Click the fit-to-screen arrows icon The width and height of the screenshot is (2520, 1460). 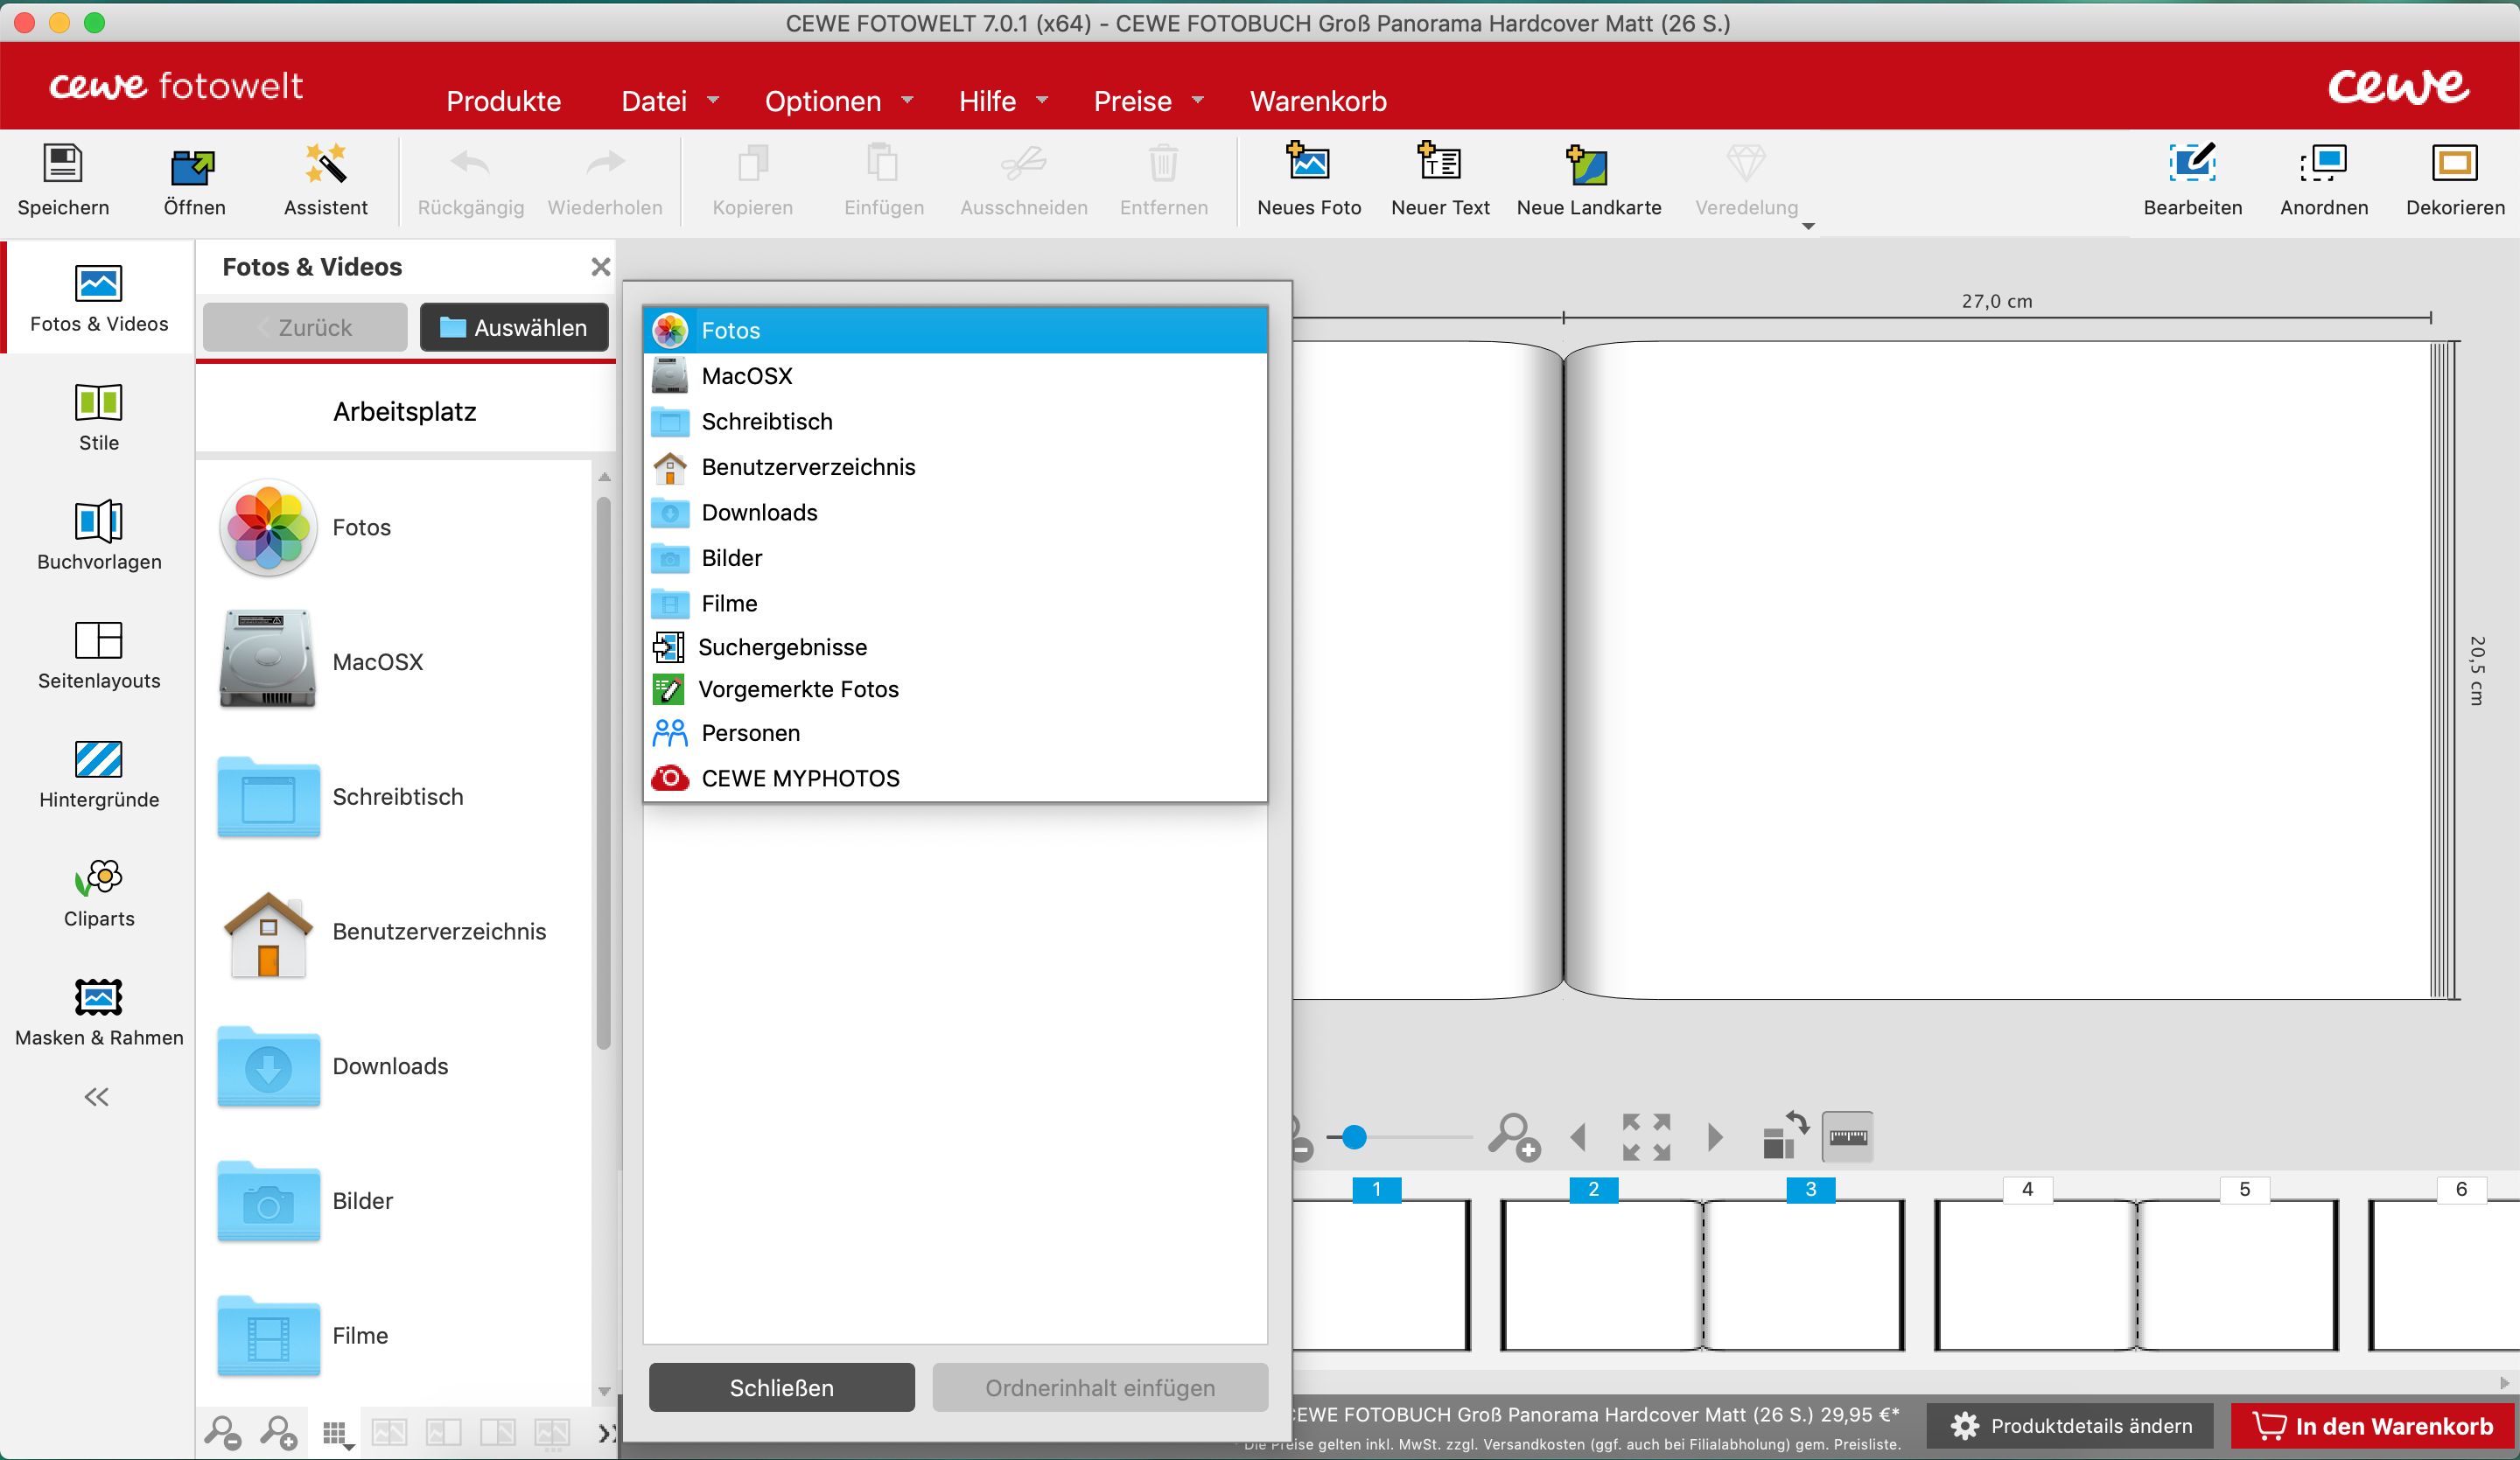[x=1646, y=1137]
